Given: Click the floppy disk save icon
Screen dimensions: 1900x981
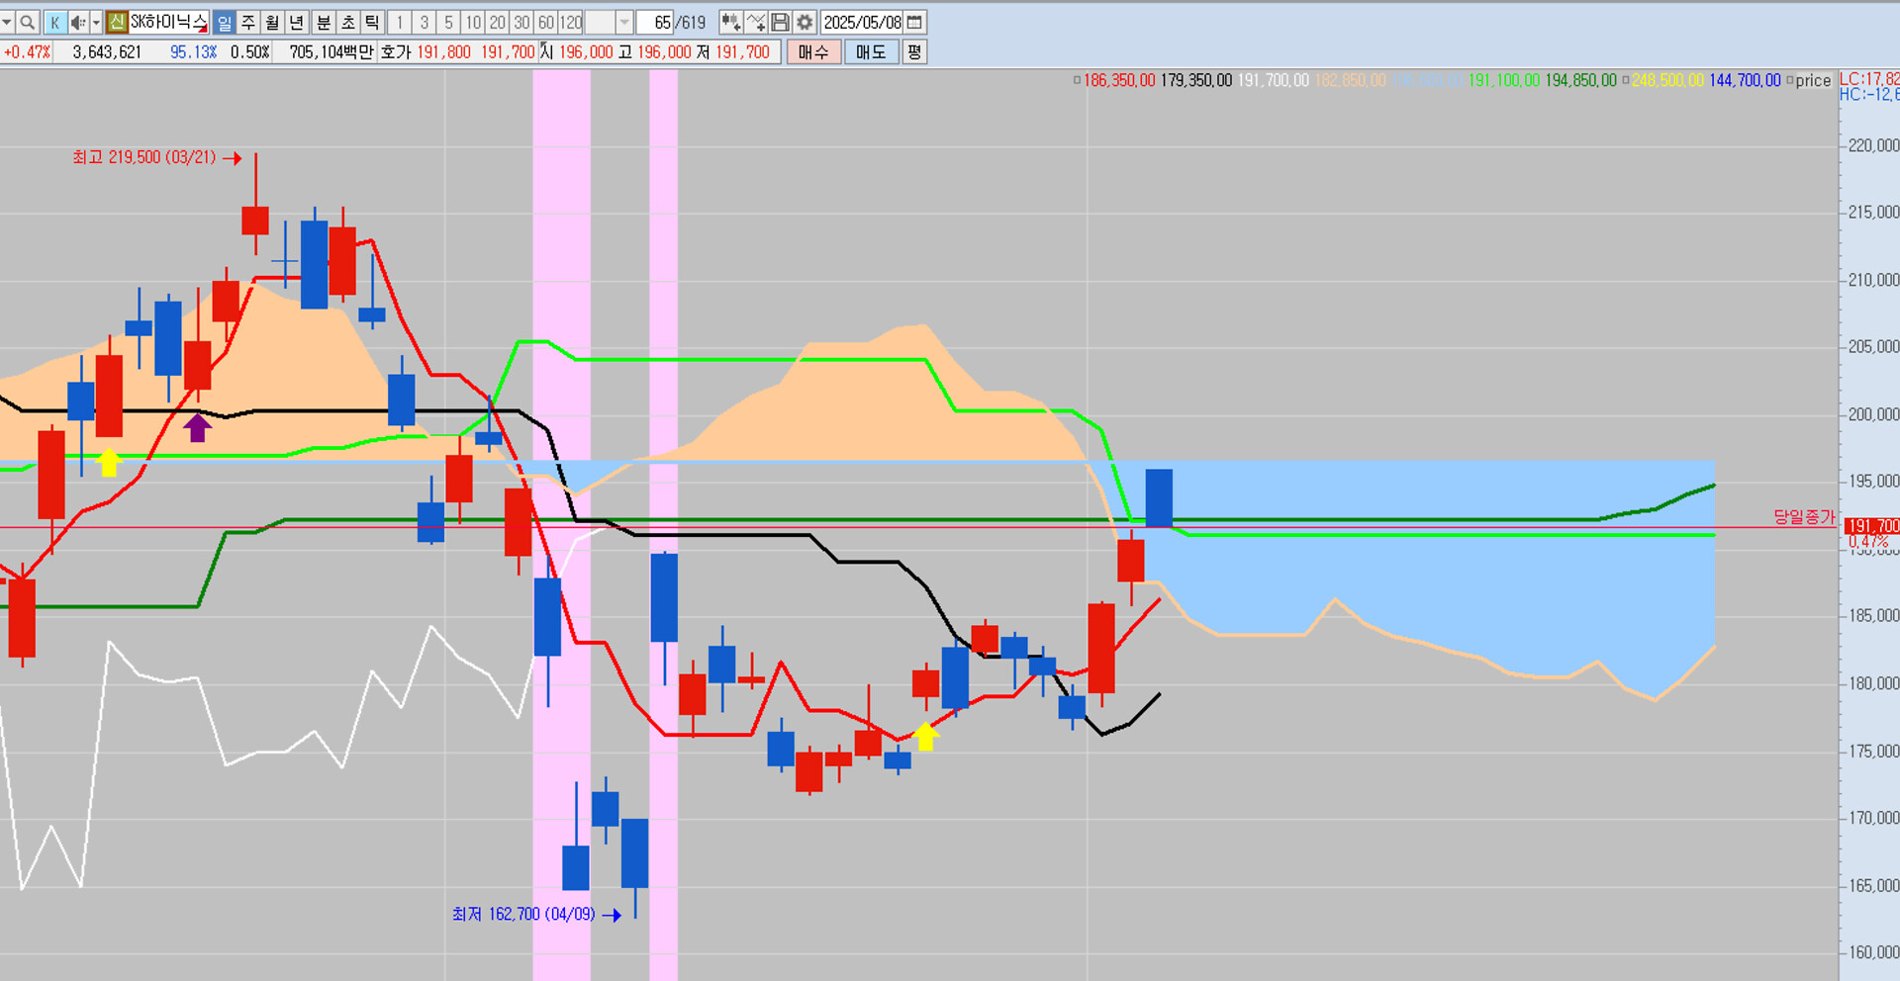Looking at the screenshot, I should point(781,22).
